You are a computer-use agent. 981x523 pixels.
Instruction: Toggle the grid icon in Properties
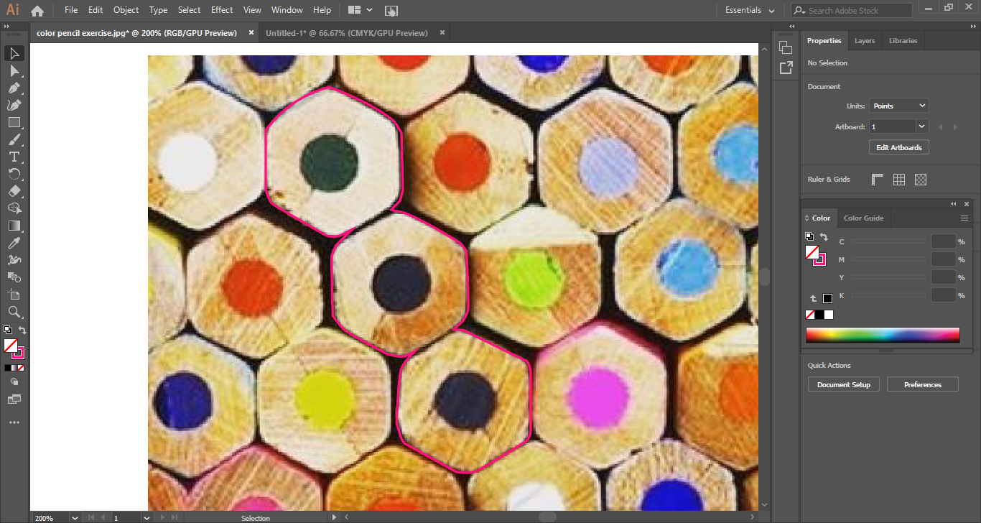click(x=899, y=180)
